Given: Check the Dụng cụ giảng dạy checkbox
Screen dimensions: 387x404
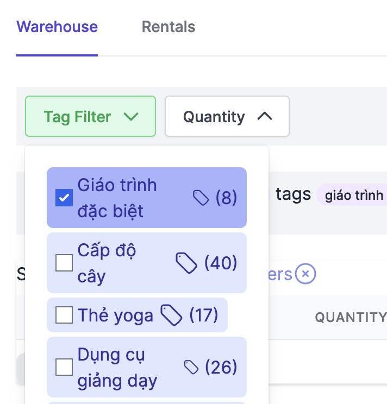Looking at the screenshot, I should [x=64, y=368].
